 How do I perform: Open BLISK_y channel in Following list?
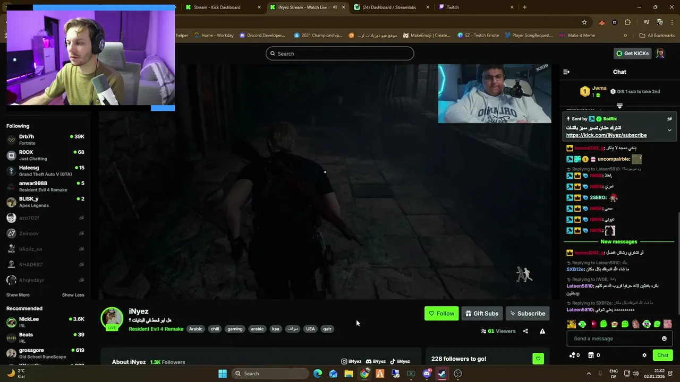point(45,202)
